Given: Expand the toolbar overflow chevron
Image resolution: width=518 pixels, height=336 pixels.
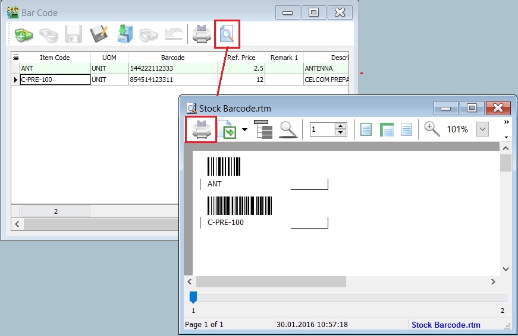Looking at the screenshot, I should [x=506, y=122].
